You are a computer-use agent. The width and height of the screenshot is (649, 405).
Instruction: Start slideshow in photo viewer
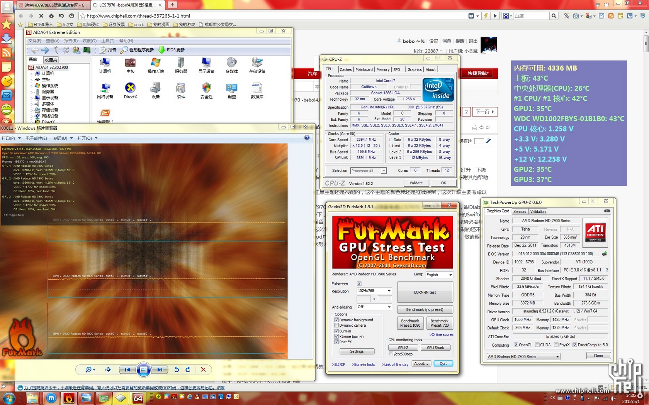143,370
